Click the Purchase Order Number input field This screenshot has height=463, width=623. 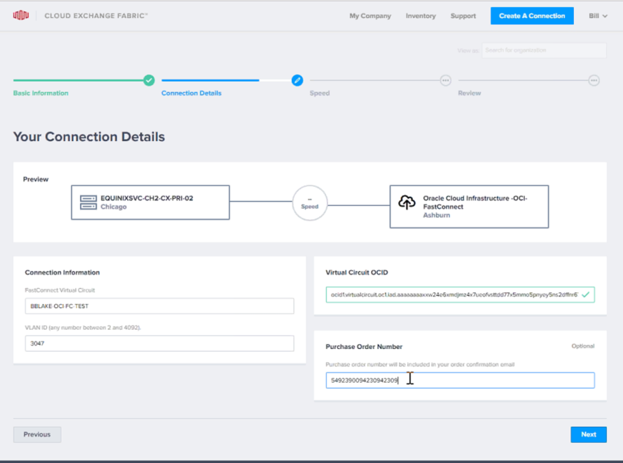tap(460, 380)
